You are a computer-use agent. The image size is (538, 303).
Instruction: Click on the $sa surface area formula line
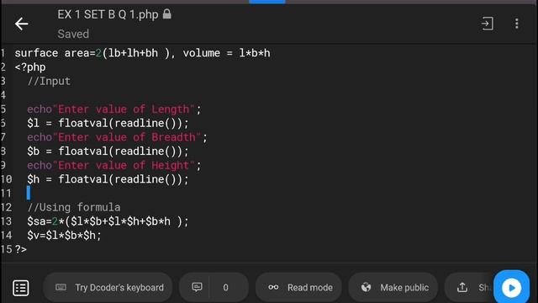coord(108,221)
